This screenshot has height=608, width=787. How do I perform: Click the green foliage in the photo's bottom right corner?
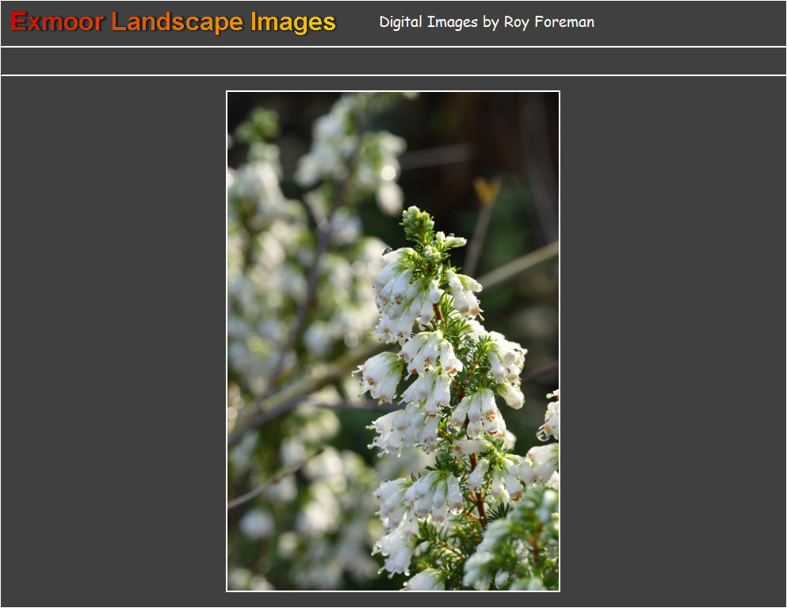531,555
